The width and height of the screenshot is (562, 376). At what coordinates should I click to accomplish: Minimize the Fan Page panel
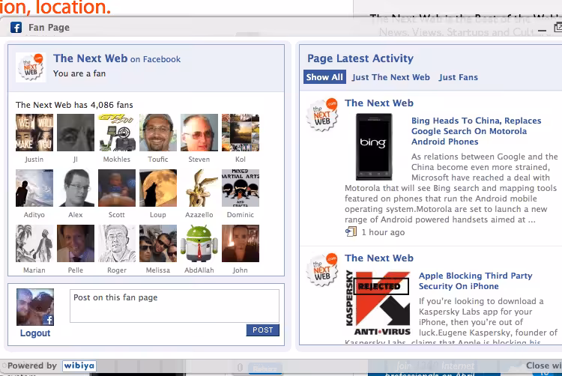click(x=543, y=31)
